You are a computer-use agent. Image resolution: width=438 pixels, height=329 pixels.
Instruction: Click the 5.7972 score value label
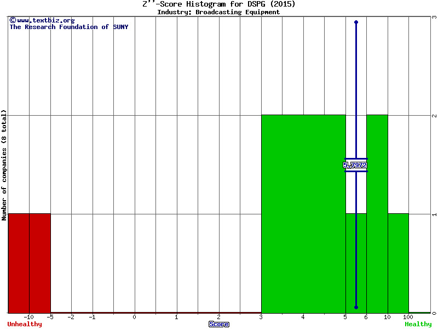(x=355, y=165)
